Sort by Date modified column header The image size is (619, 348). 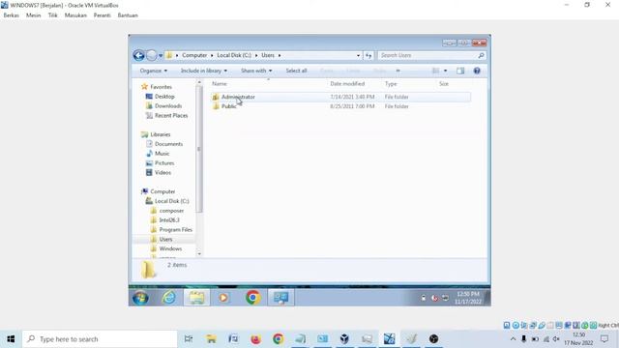click(347, 84)
